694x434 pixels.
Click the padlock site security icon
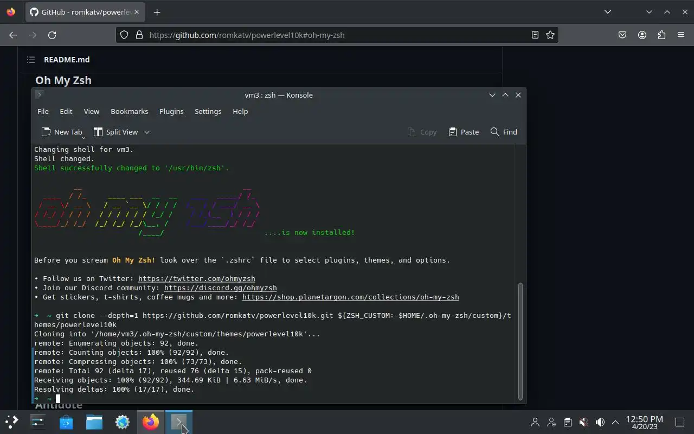pyautogui.click(x=139, y=35)
